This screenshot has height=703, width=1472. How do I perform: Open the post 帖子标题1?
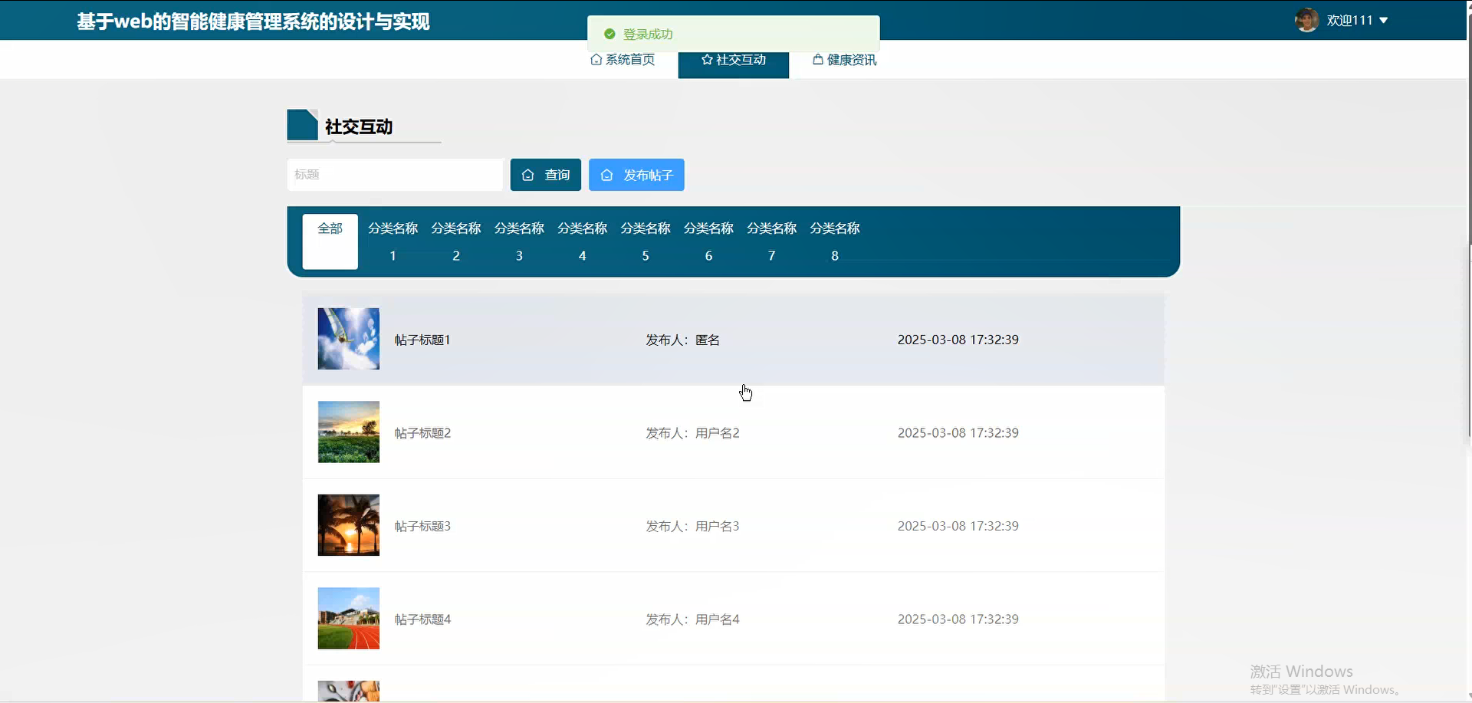(x=422, y=340)
